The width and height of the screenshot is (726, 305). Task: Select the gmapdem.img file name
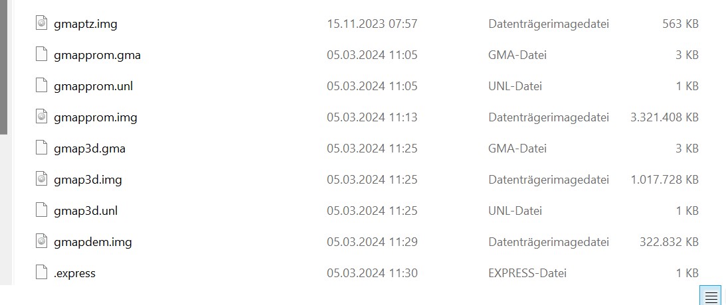92,242
